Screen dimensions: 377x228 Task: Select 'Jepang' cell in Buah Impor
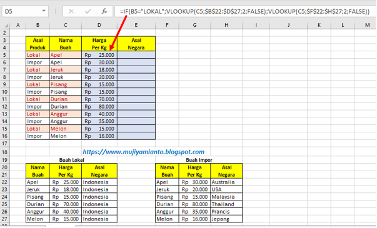coord(226,219)
